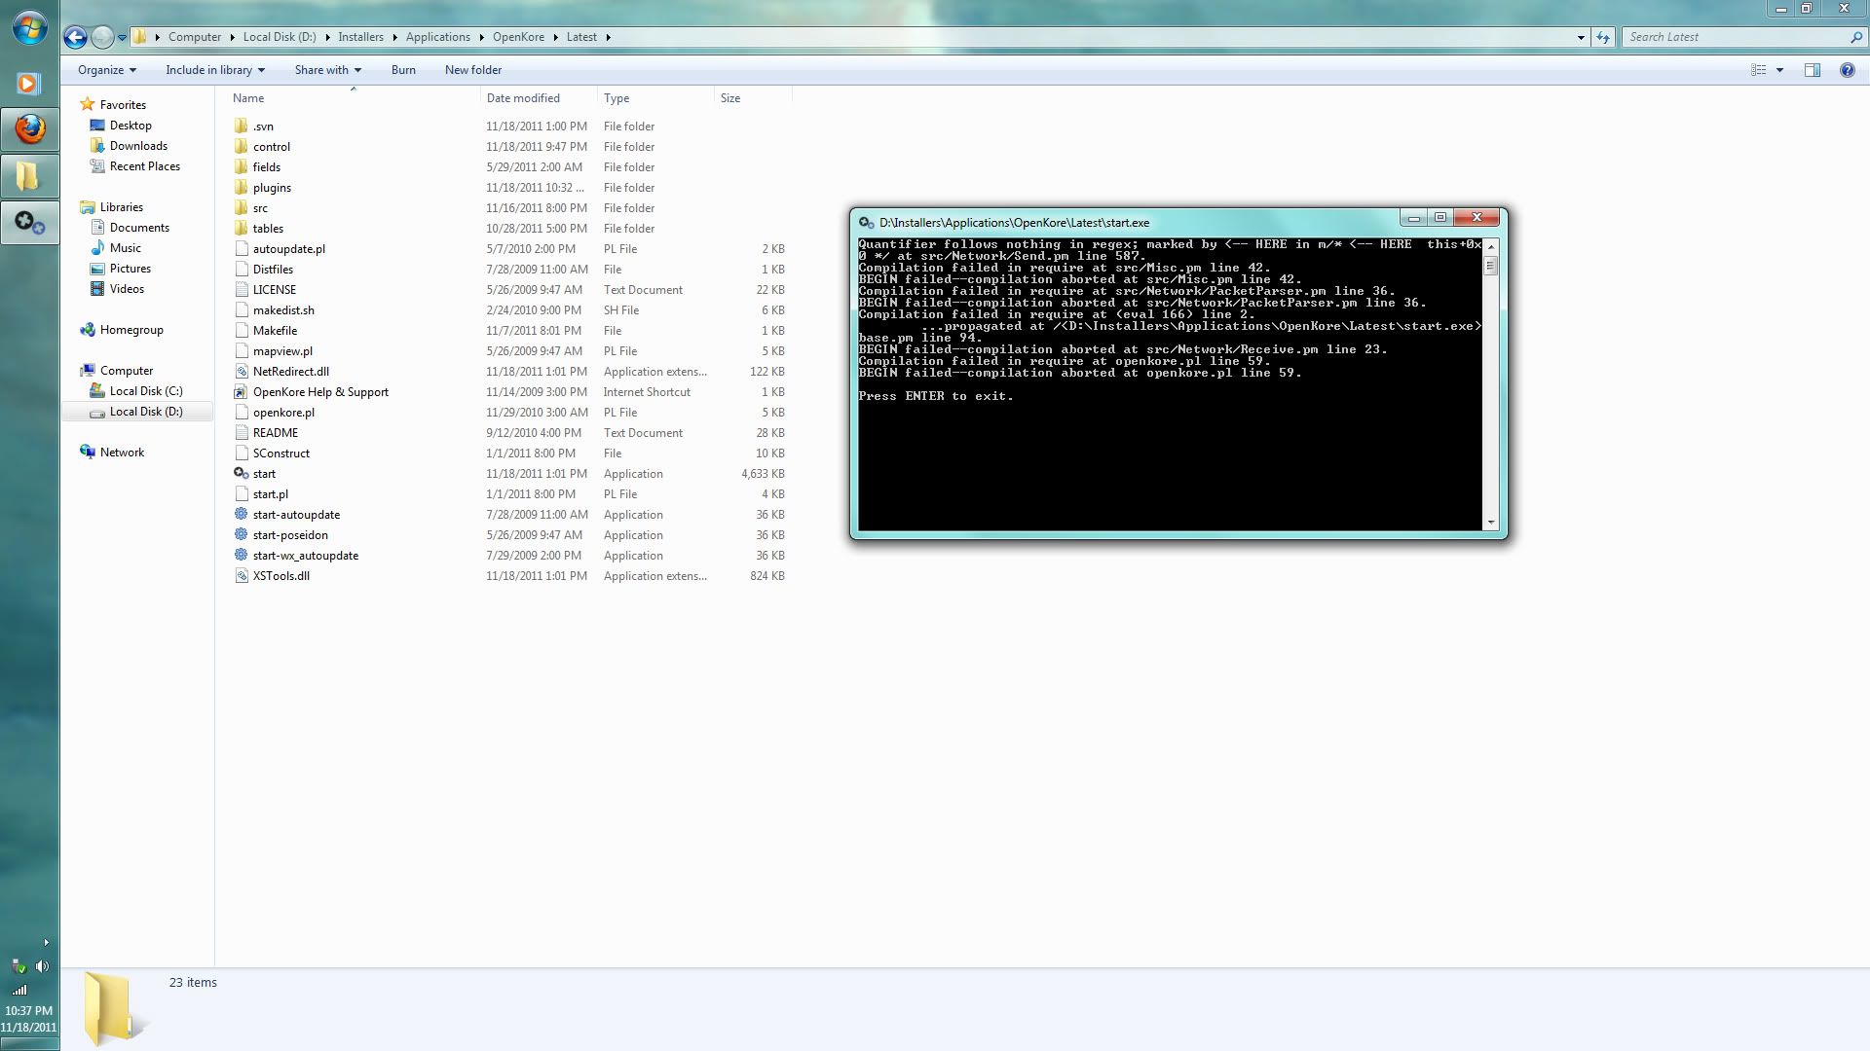Open the Share with dropdown
This screenshot has width=1870, height=1051.
coord(328,70)
